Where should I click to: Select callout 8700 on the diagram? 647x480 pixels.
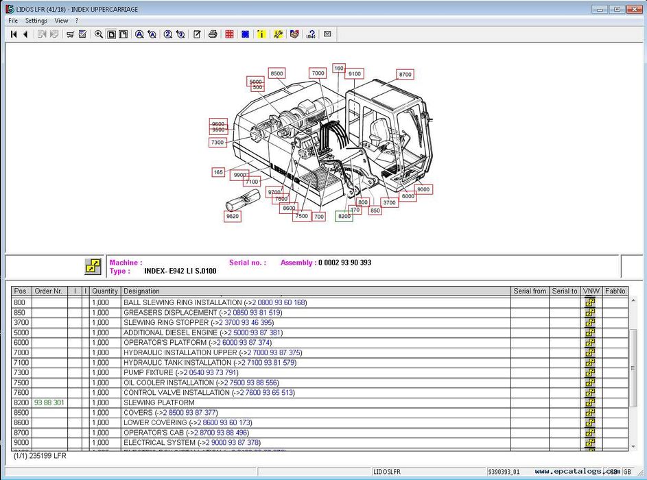coord(405,74)
